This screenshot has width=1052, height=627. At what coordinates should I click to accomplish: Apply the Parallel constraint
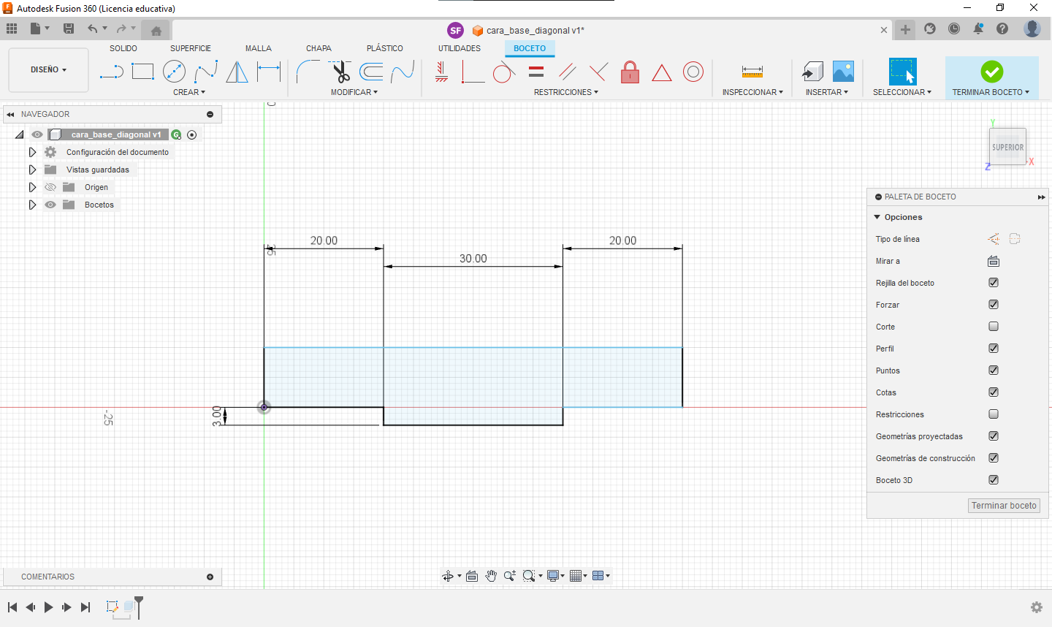click(x=567, y=72)
